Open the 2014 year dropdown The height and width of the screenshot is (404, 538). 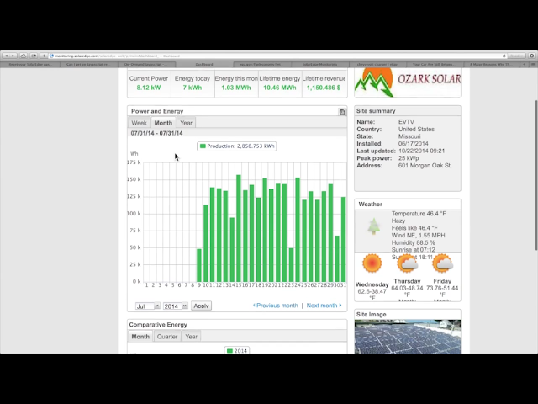click(x=176, y=306)
